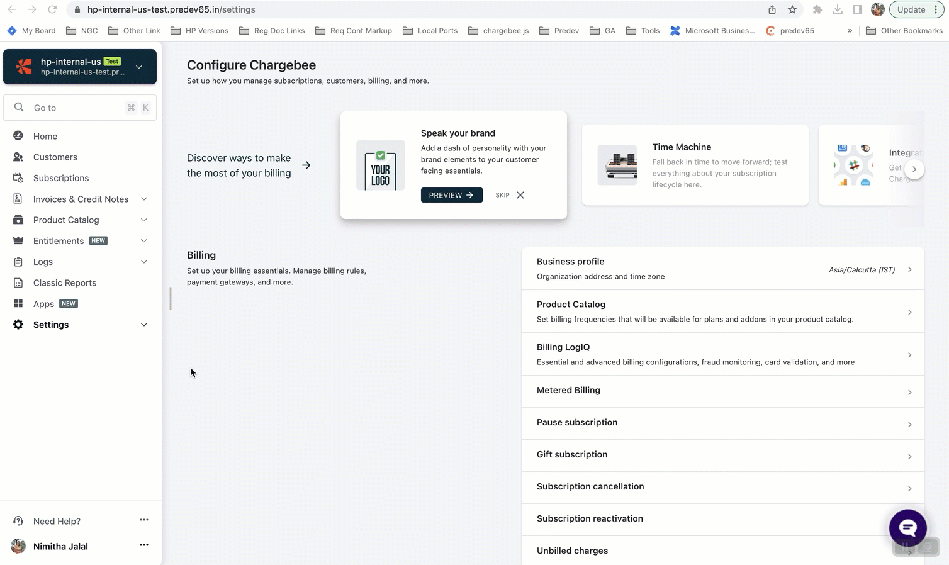
Task: Click the Classic Reports icon
Action: (18, 282)
